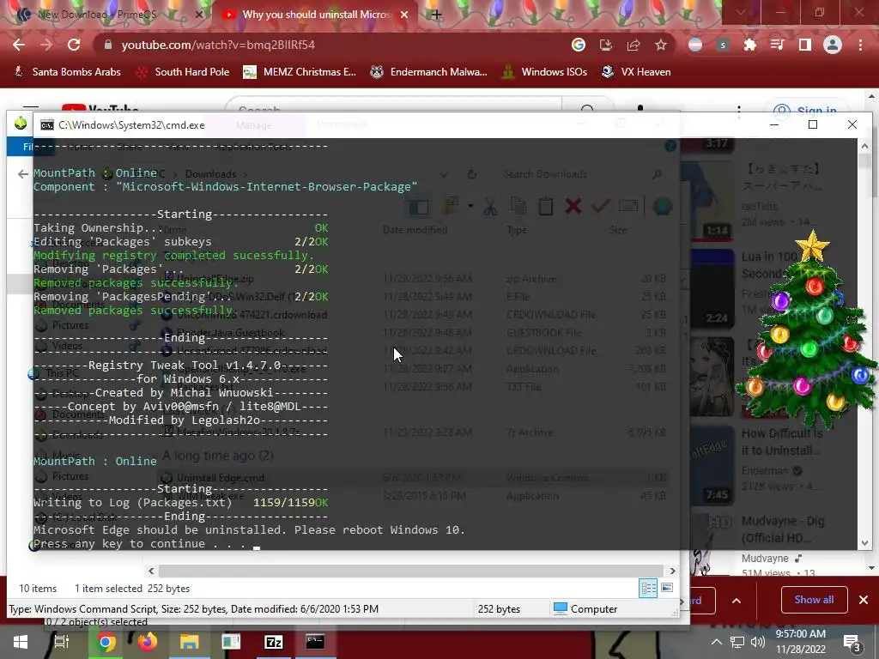Click '10 items' in Explorer status bar
Viewport: 879px width, 659px height.
(x=38, y=589)
